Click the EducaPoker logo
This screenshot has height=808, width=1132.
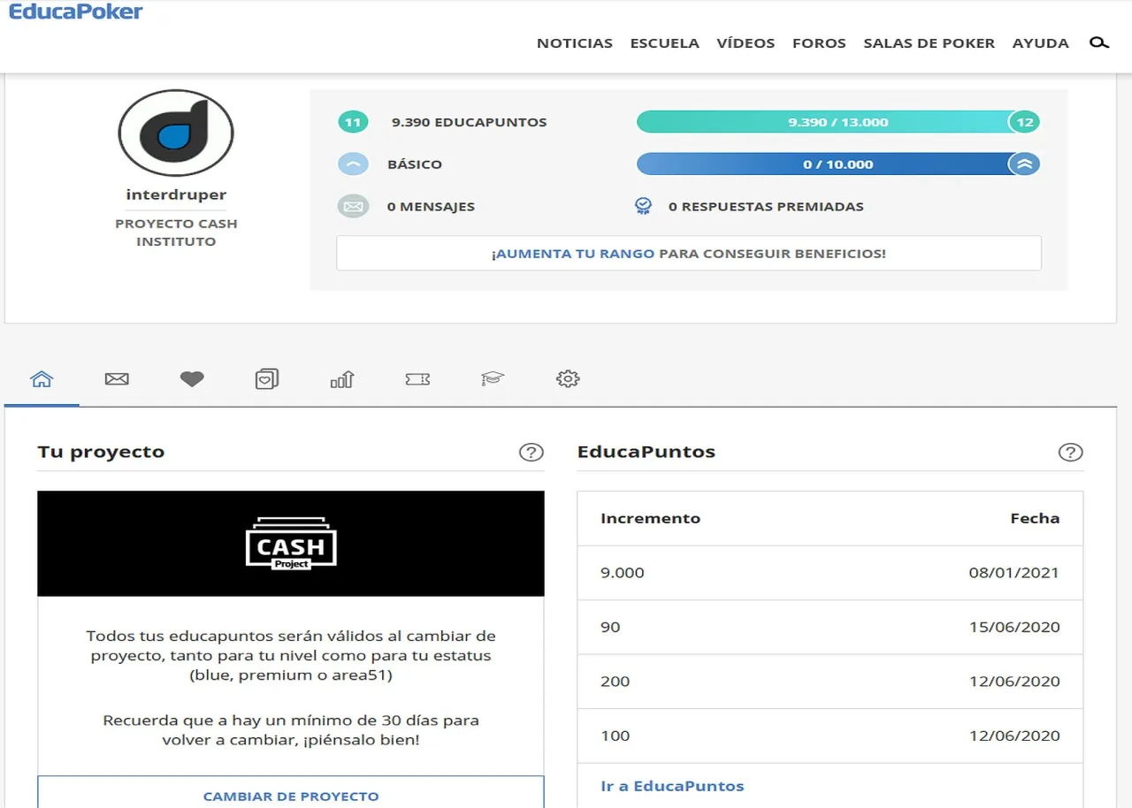pyautogui.click(x=75, y=11)
